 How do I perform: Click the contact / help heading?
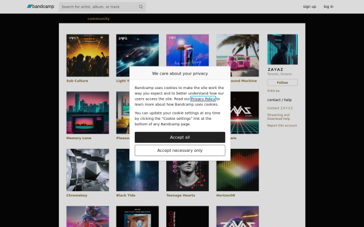point(280,100)
